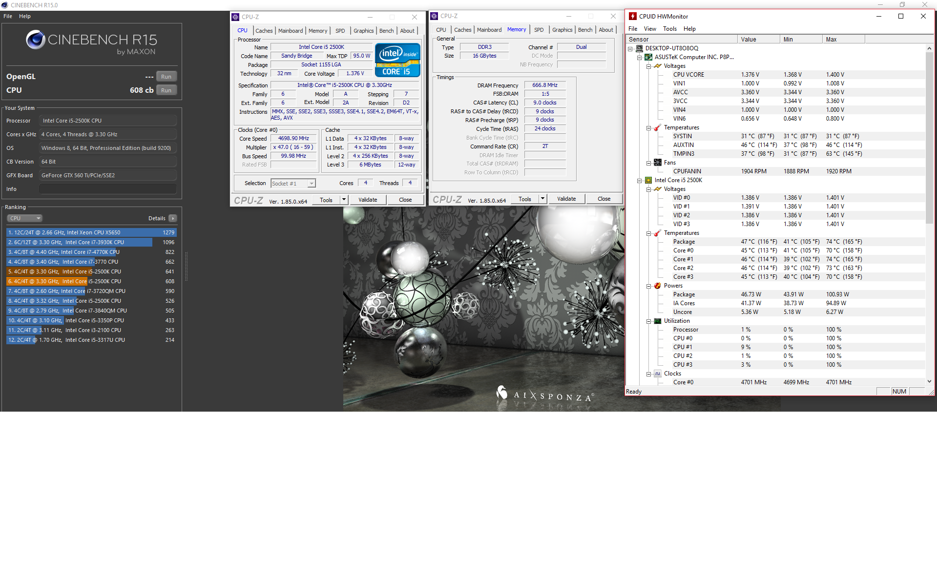Click HWMonitor Value column header

coord(758,40)
